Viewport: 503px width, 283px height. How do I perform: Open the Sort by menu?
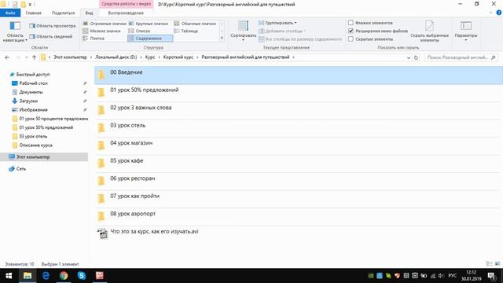(243, 31)
